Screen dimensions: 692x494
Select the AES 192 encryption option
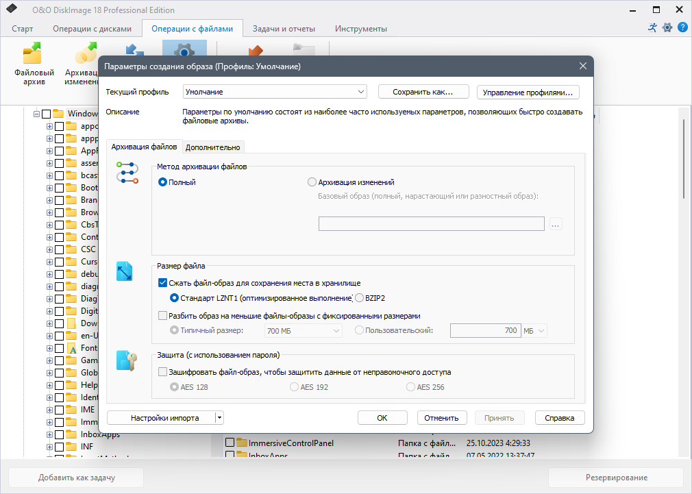294,387
